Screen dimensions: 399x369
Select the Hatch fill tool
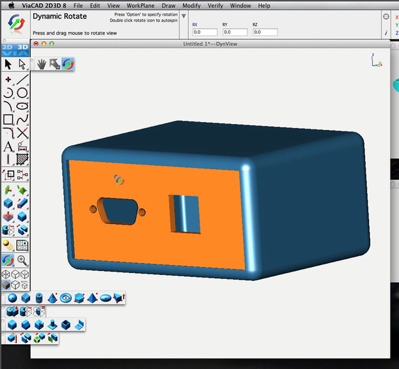(x=22, y=159)
